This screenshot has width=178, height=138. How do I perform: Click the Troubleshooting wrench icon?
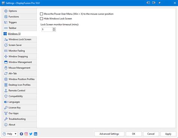click(x=6, y=119)
